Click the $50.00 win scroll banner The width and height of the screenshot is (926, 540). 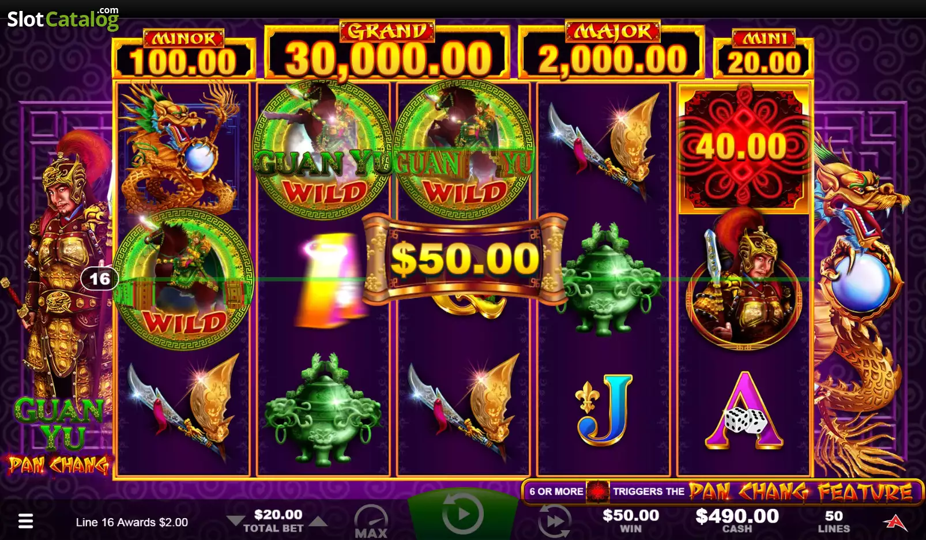pyautogui.click(x=465, y=258)
